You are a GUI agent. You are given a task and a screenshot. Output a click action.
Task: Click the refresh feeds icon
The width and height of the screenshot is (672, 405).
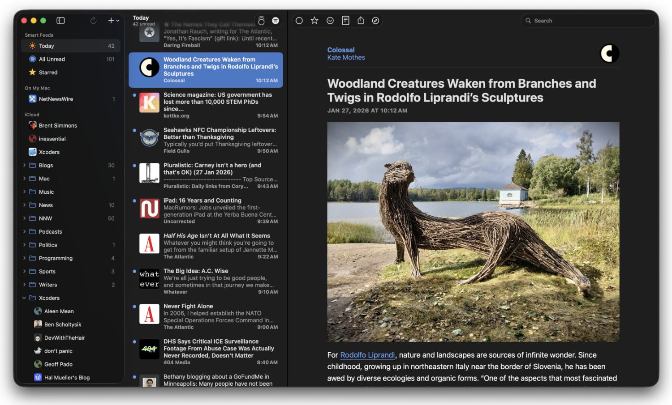93,21
